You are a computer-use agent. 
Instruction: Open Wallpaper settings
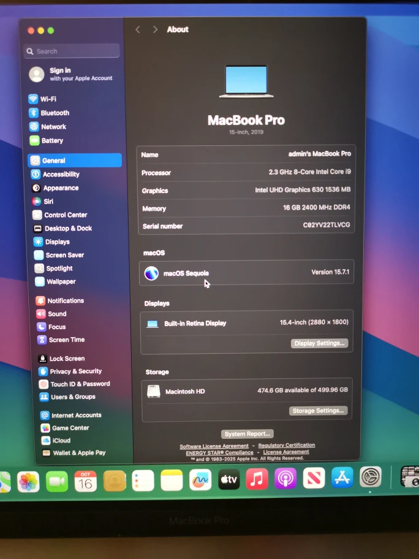[x=55, y=281]
